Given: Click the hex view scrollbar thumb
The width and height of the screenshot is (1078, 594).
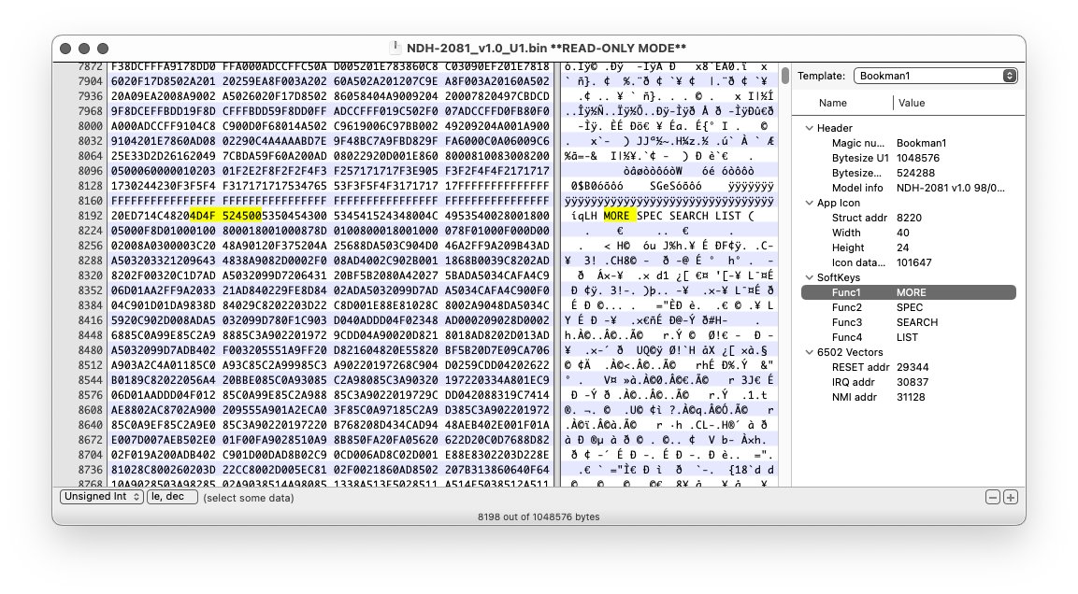Looking at the screenshot, I should 784,76.
